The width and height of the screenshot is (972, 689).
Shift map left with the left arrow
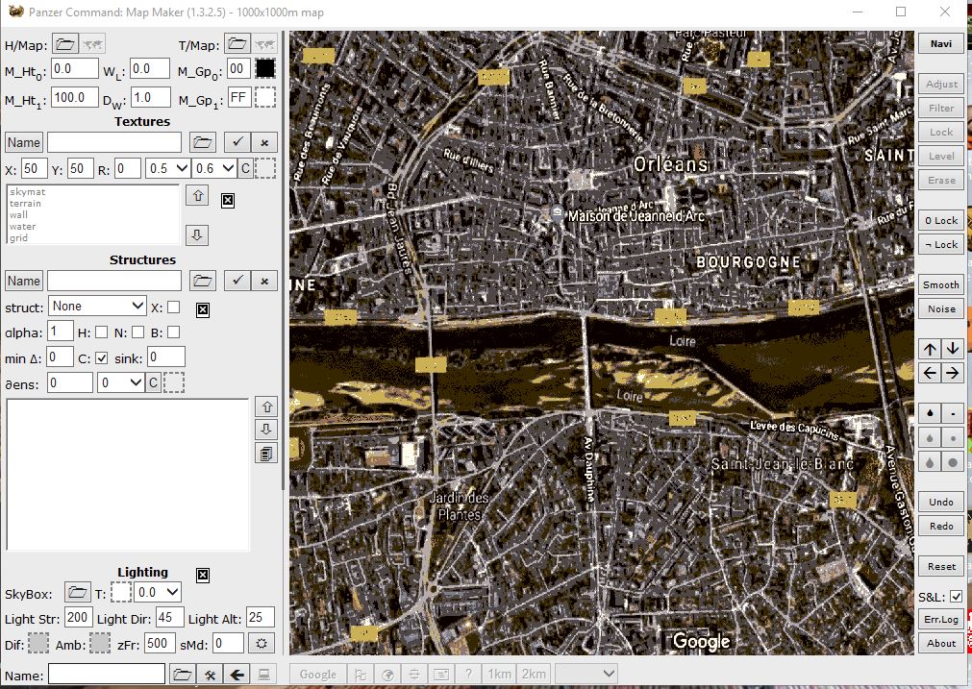coord(930,373)
